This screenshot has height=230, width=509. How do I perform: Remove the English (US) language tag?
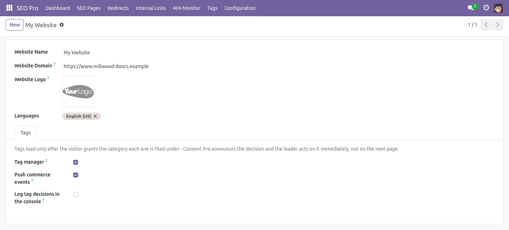[95, 116]
